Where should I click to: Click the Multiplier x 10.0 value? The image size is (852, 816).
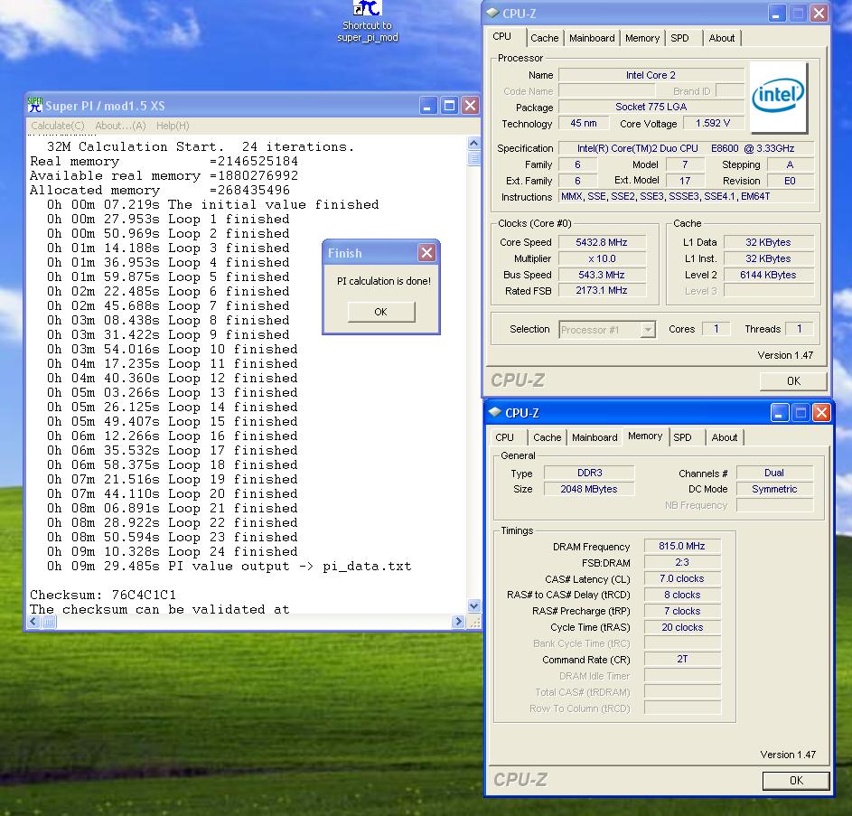click(x=602, y=258)
